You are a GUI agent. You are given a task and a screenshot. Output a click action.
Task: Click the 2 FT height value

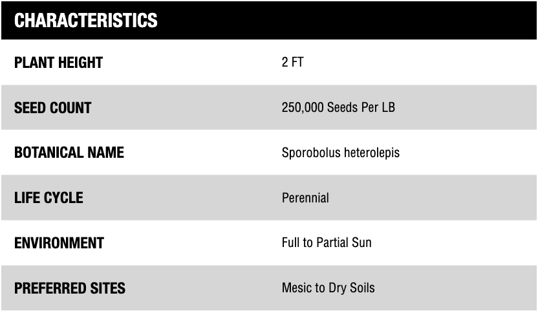(x=292, y=63)
